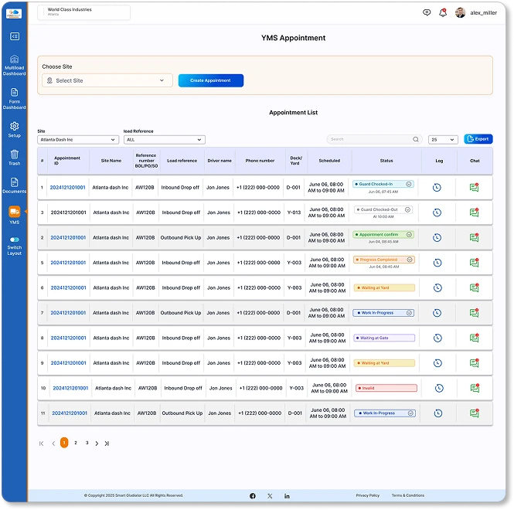
Task: Open notifications bell icon
Action: 443,13
